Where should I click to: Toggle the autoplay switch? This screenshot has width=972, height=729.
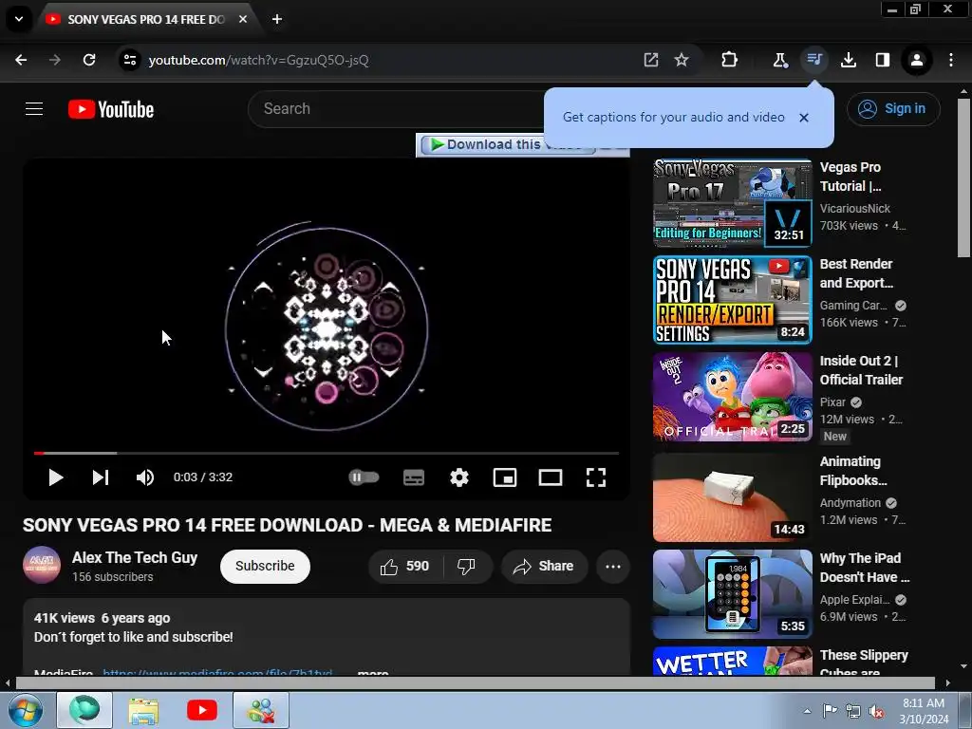(364, 477)
